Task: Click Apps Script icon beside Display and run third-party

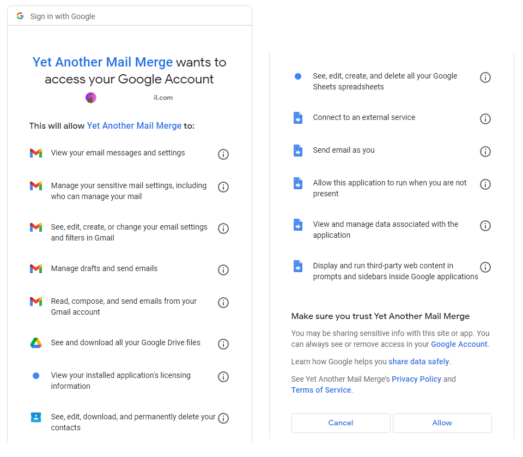Action: tap(298, 266)
